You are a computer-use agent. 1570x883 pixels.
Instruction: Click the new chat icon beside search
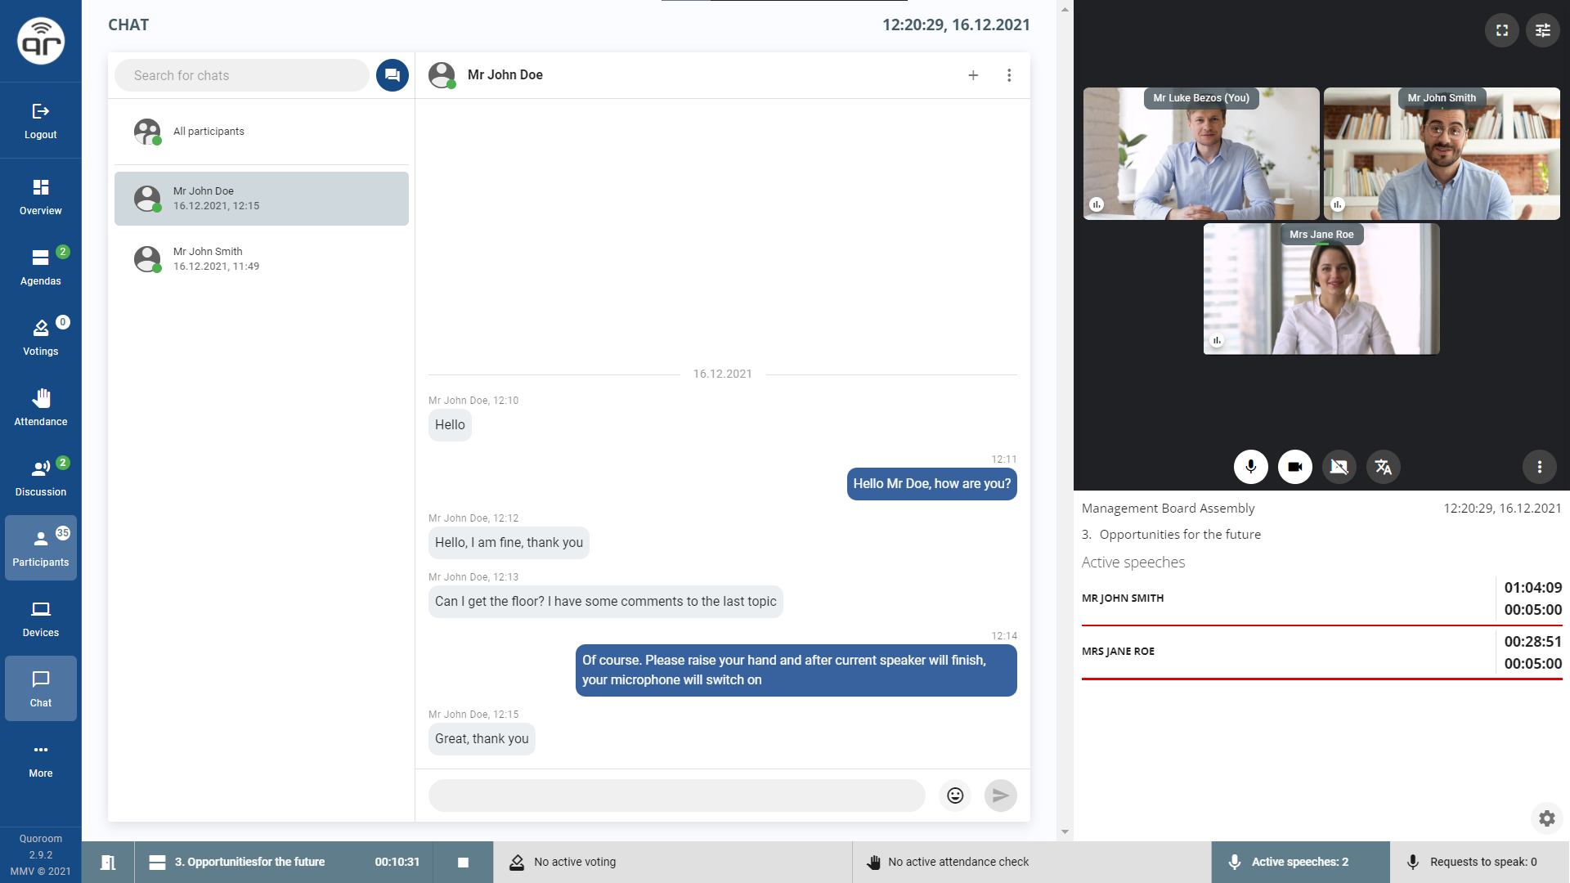coord(392,75)
